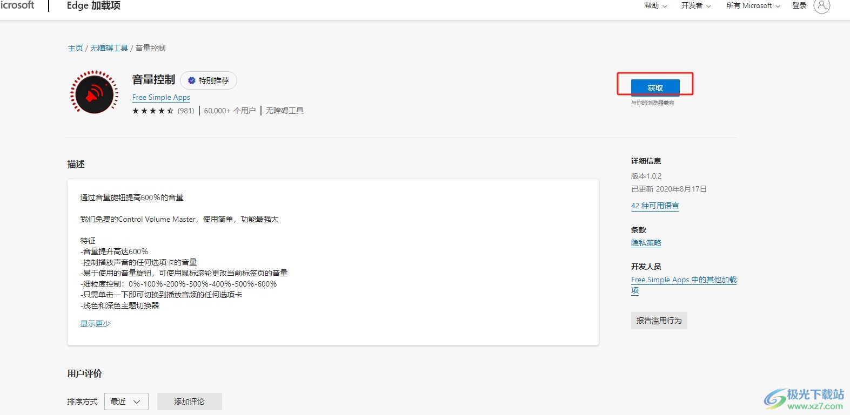850x415 pixels.
Task: Click the 60,000+ 个用户 text
Action: (230, 111)
